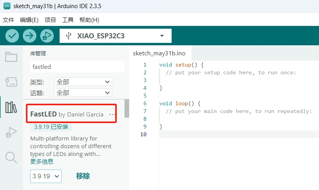Open the Sketchbook folder sidebar icon
319x190 pixels.
pos(11,57)
